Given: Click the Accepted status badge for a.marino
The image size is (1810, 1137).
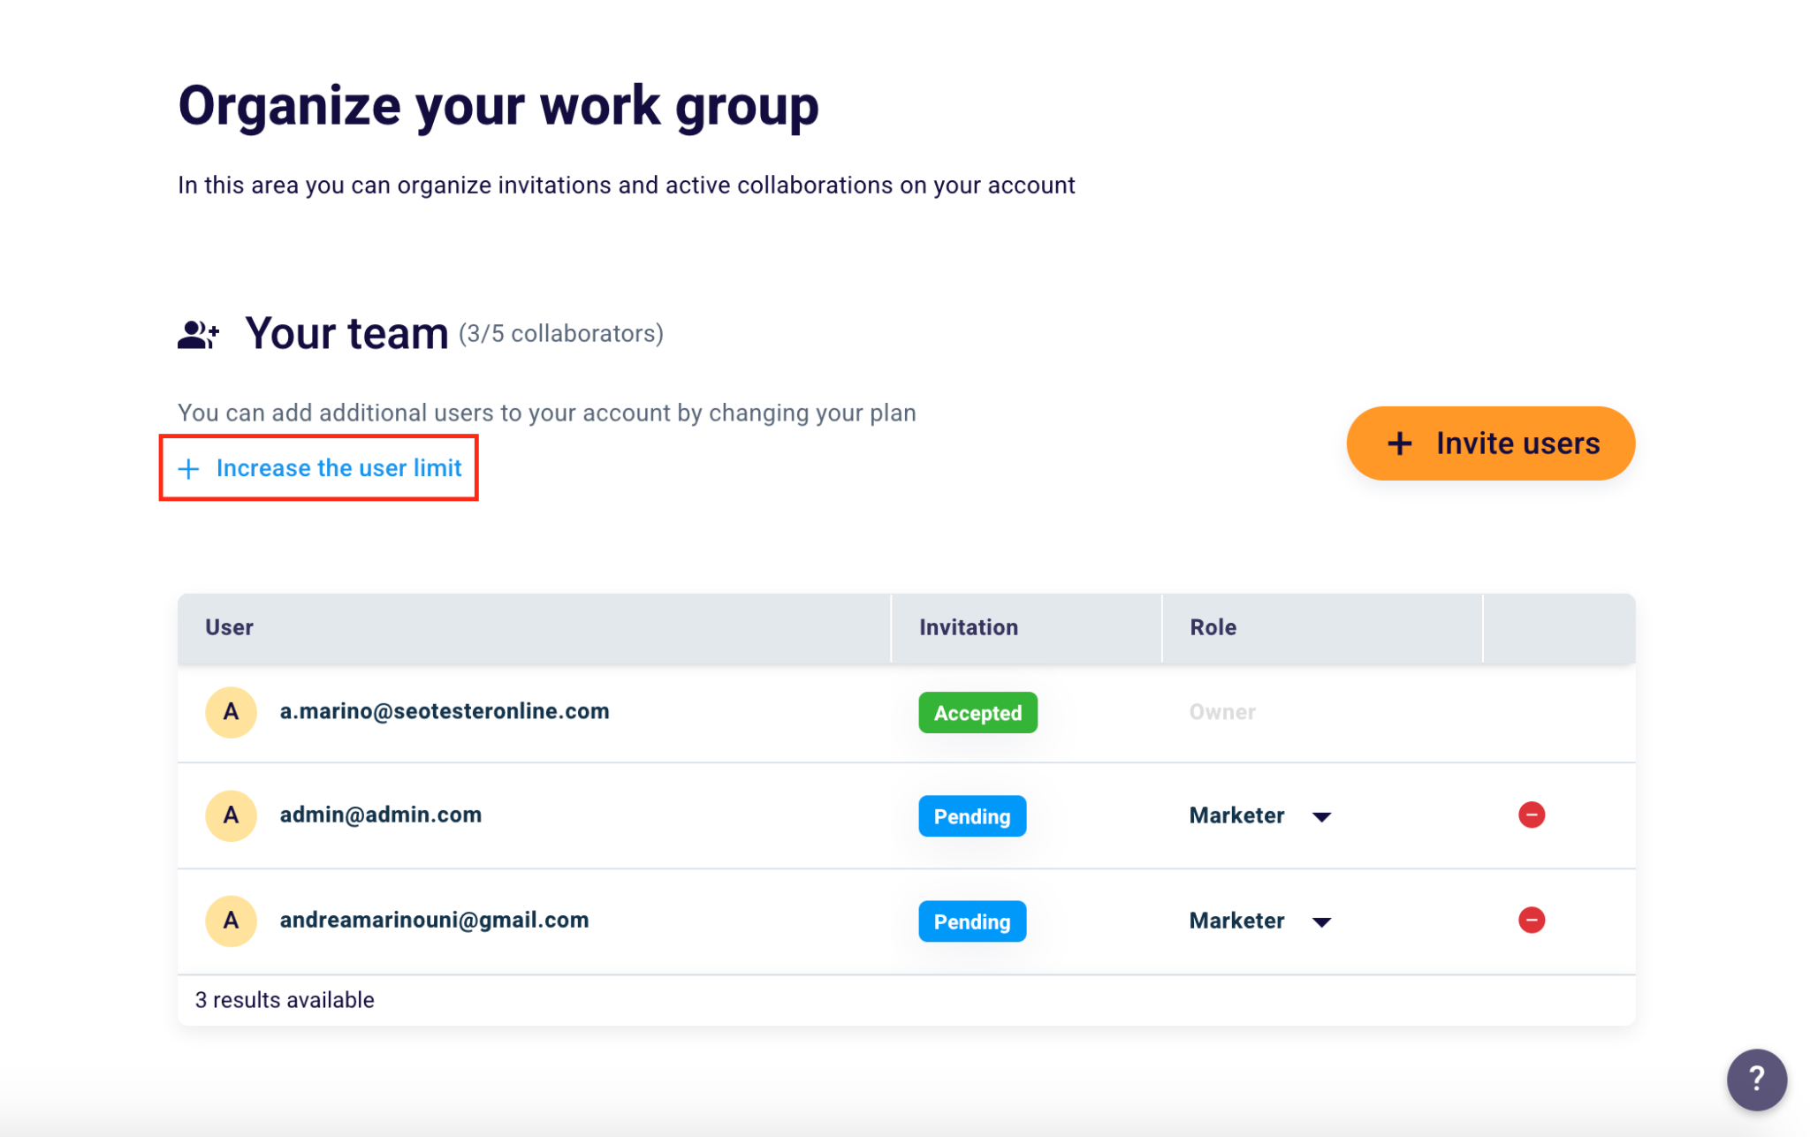Looking at the screenshot, I should click(x=977, y=712).
